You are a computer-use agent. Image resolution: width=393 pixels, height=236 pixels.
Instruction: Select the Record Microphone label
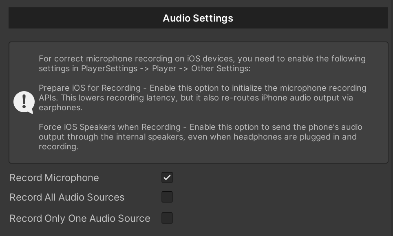tap(54, 178)
